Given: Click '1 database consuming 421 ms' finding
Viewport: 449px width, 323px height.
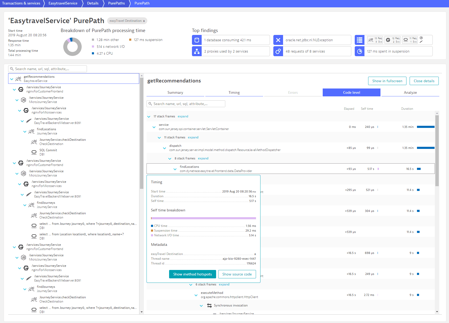Looking at the screenshot, I should (231, 40).
